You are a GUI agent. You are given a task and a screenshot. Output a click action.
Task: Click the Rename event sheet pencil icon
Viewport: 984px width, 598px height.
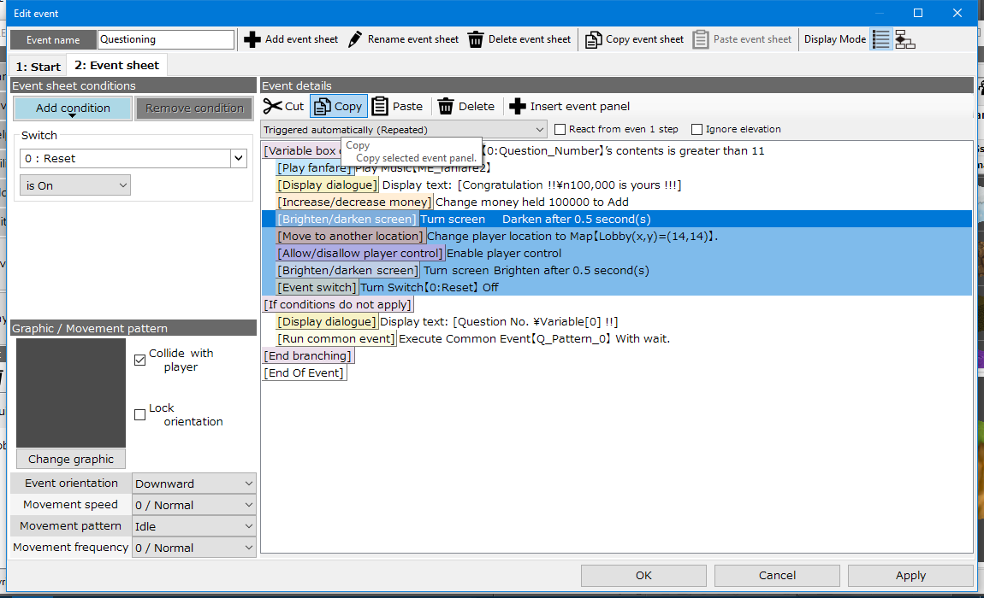(x=354, y=39)
